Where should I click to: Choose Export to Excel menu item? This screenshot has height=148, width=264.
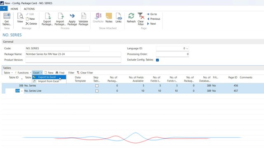click(x=49, y=77)
